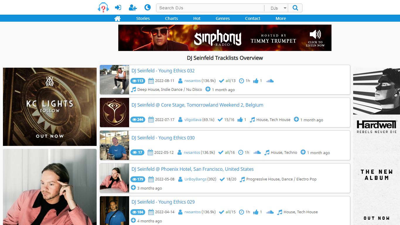Viewport: 400px width, 225px height.
Task: Focus the Search DJs input field
Action: [x=210, y=8]
